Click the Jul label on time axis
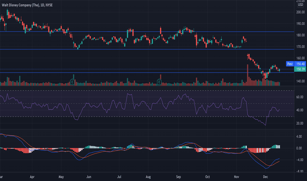The image size is (307, 181). (119, 177)
